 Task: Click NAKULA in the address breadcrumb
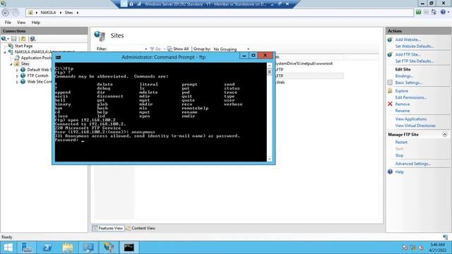(48, 13)
